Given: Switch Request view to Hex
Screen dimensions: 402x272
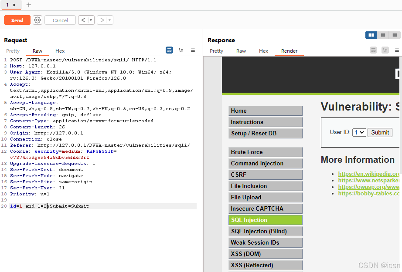Looking at the screenshot, I should pyautogui.click(x=60, y=51).
